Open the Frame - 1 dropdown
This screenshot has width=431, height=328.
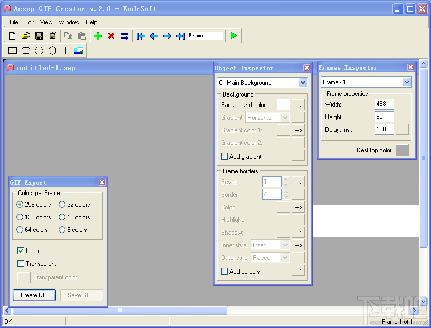click(x=407, y=82)
